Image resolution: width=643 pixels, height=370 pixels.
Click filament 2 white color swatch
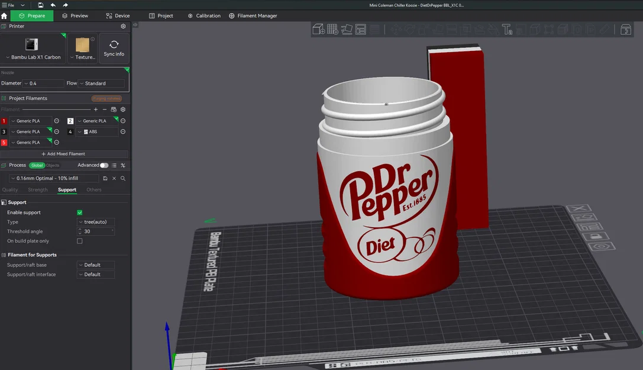[x=70, y=121]
